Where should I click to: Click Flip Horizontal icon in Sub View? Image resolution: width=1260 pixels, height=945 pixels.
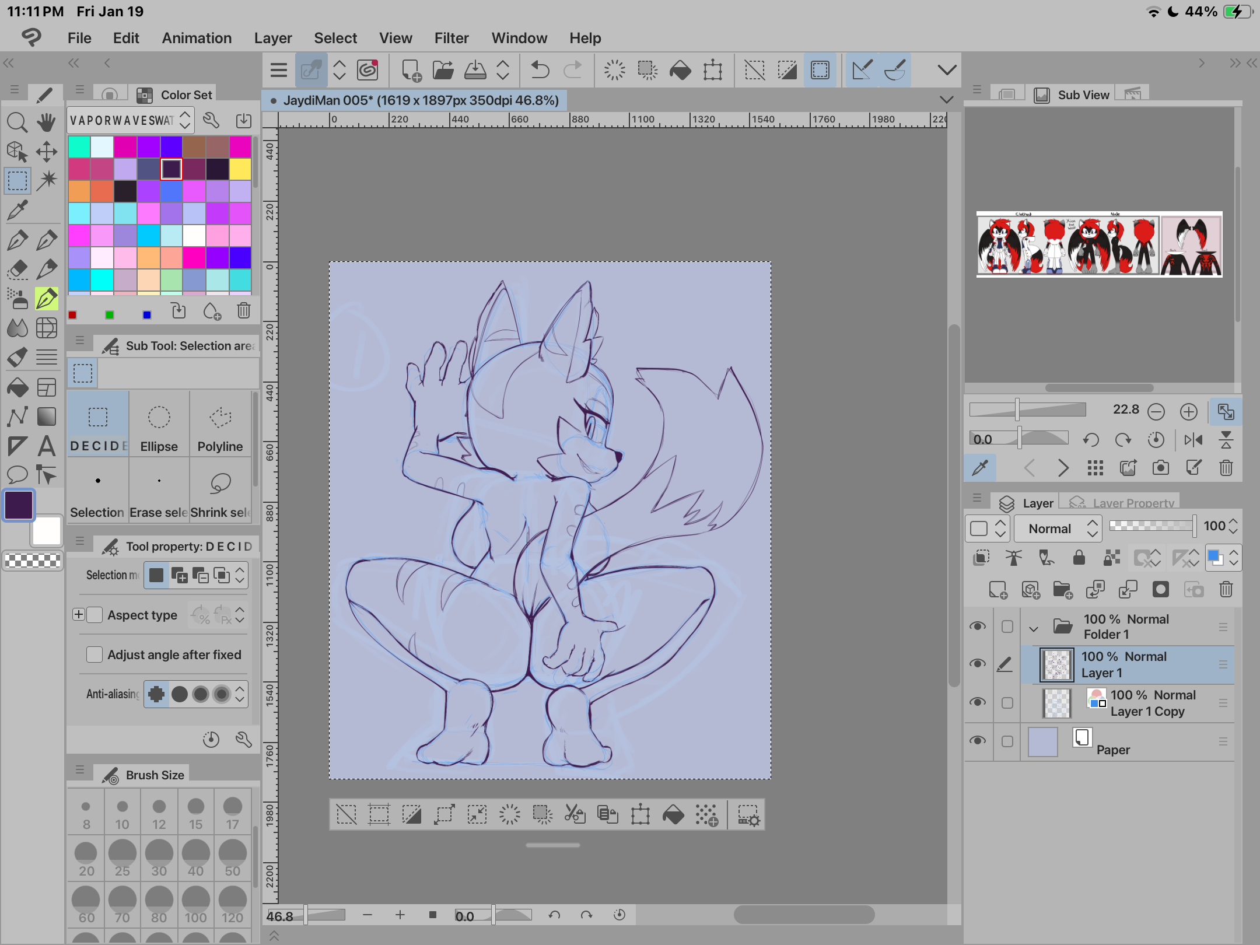point(1193,440)
